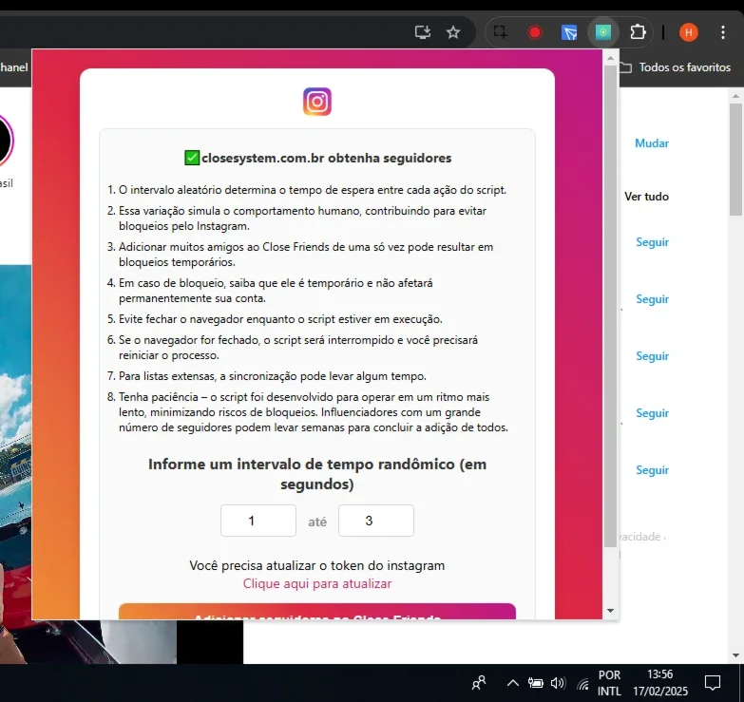
Task: Open Chrome's three-dot menu
Action: coord(723,32)
